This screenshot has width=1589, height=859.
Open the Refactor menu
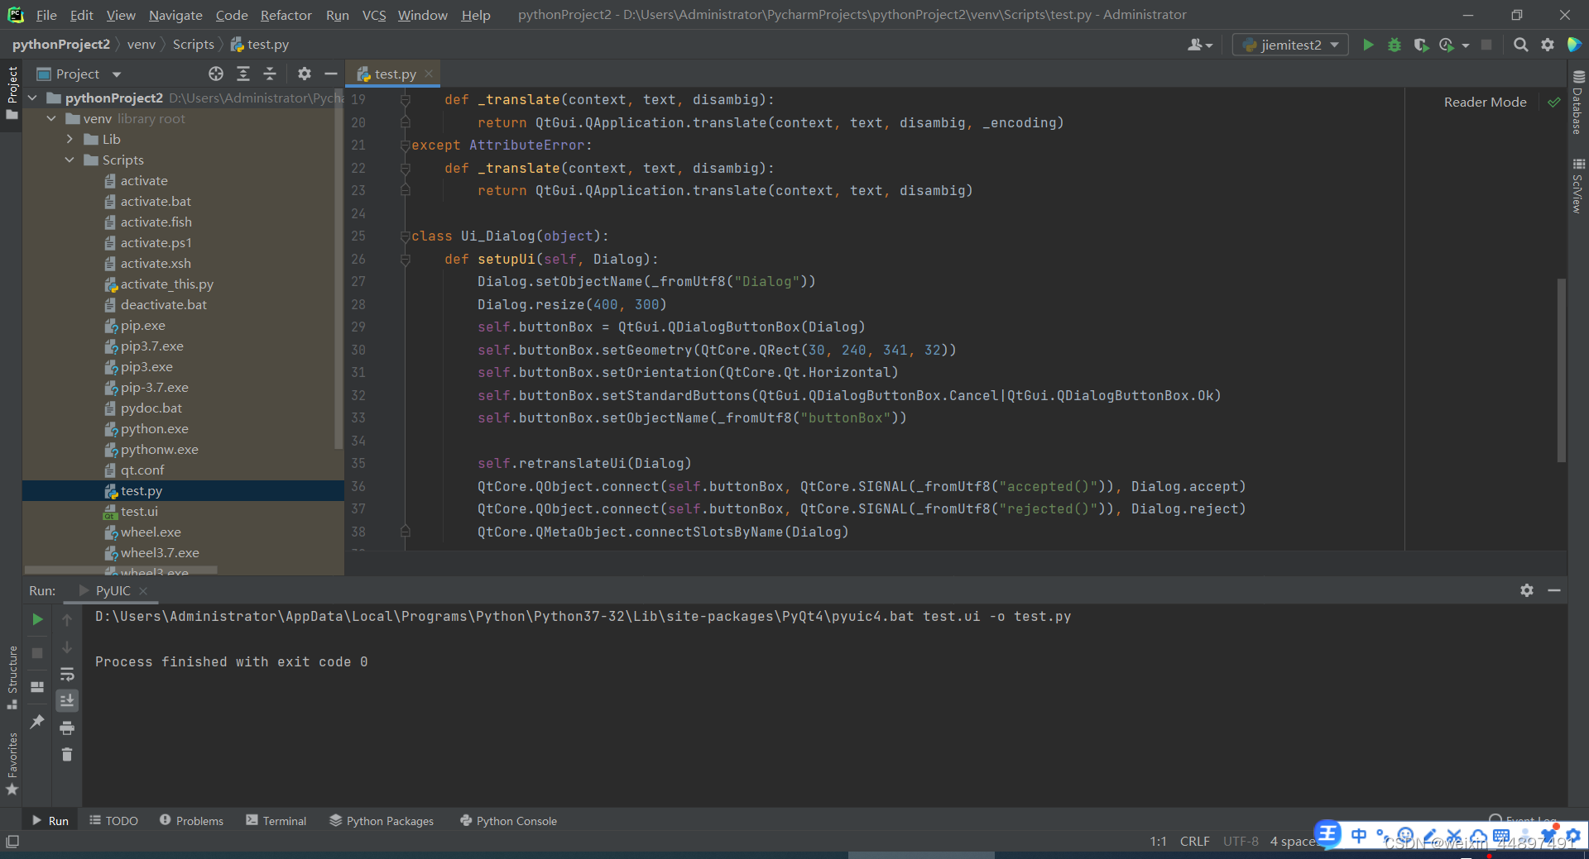click(286, 15)
